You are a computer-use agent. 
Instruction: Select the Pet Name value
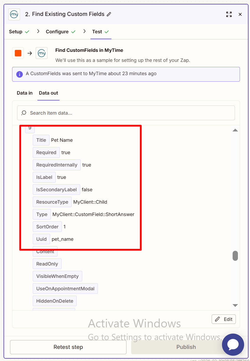[62, 140]
